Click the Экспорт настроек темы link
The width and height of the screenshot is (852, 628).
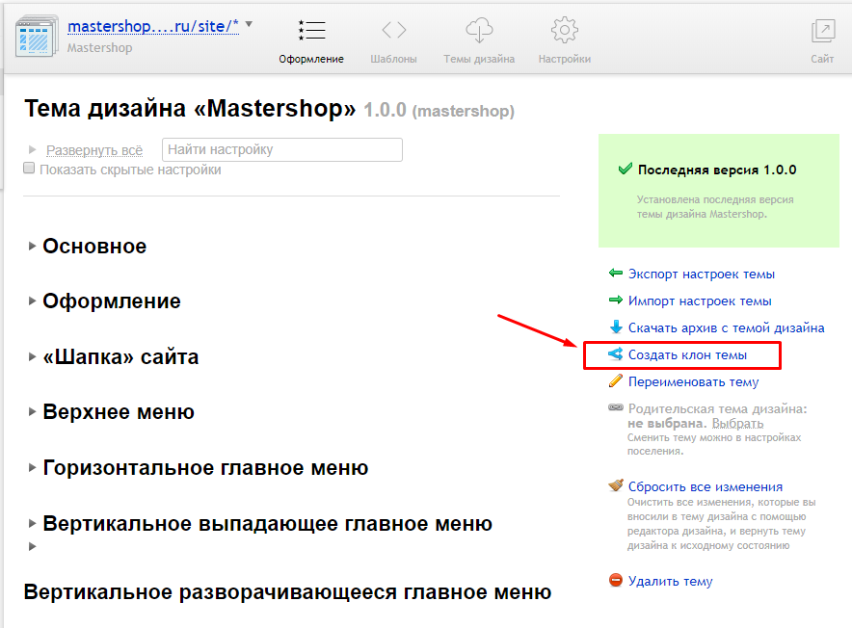click(701, 275)
